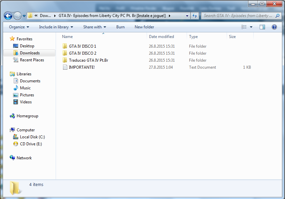Open the Documents library
Screen dimensions: 285x199
click(x=30, y=81)
